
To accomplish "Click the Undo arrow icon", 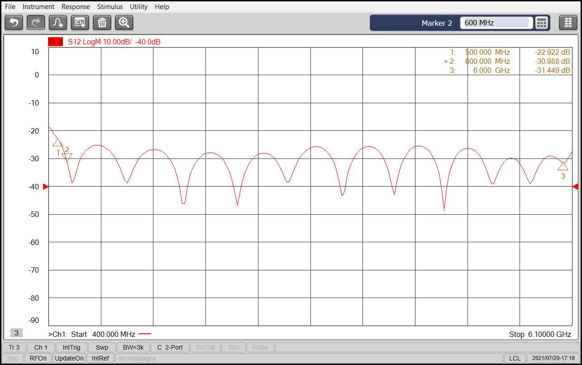I will click(x=14, y=22).
